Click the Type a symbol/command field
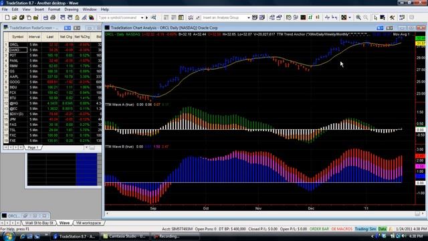The height and width of the screenshot is (241, 428). tap(120, 18)
